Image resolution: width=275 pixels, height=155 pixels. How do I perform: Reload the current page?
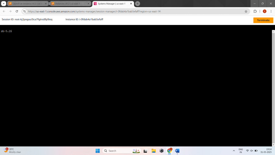[17, 11]
